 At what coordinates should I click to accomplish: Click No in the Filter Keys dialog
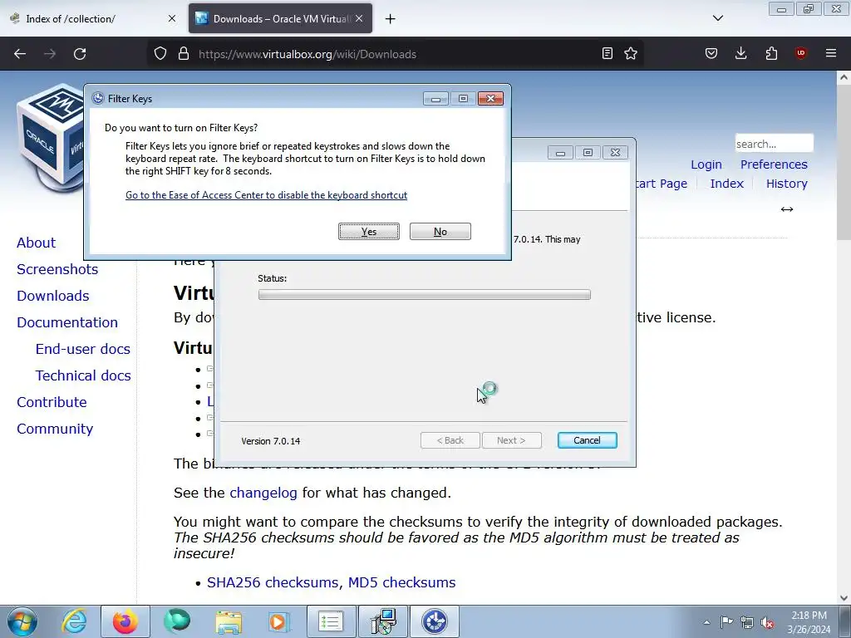(x=440, y=231)
